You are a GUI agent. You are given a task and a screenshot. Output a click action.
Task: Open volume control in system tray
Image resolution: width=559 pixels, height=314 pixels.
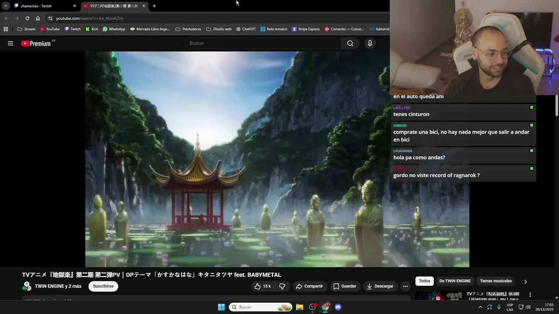(528, 307)
